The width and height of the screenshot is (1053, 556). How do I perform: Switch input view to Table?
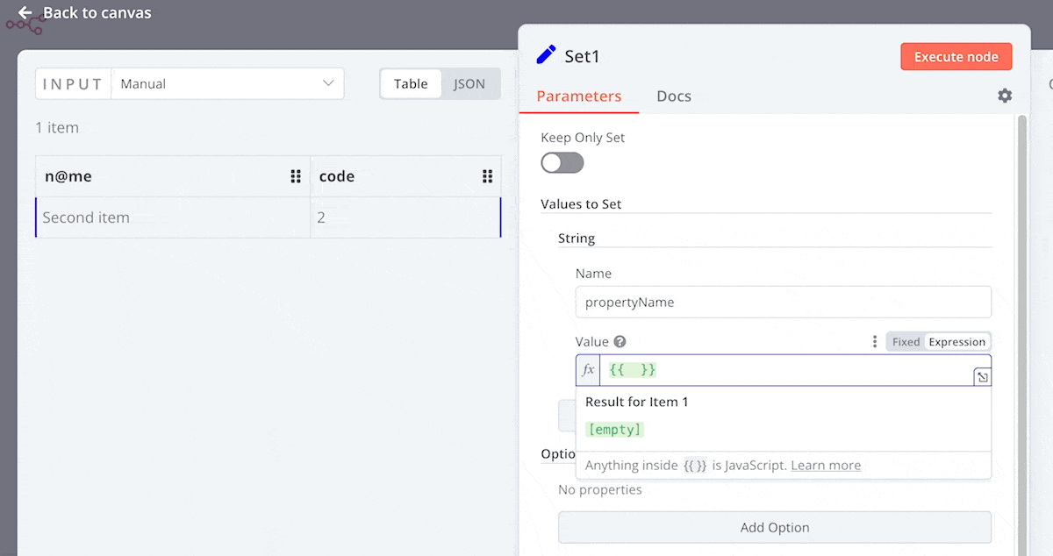(411, 84)
